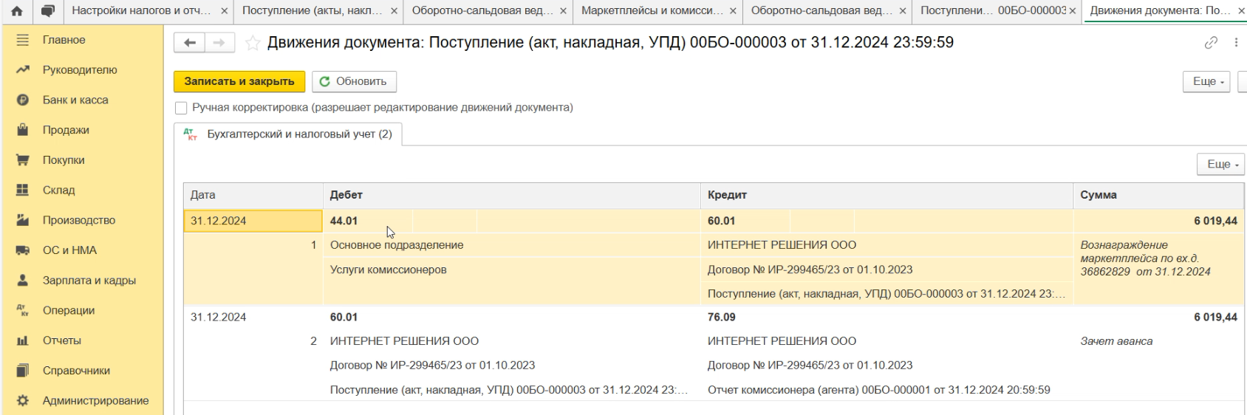Image resolution: width=1247 pixels, height=415 pixels.
Task: Select the 60.01 debit row entry
Action: tap(344, 318)
